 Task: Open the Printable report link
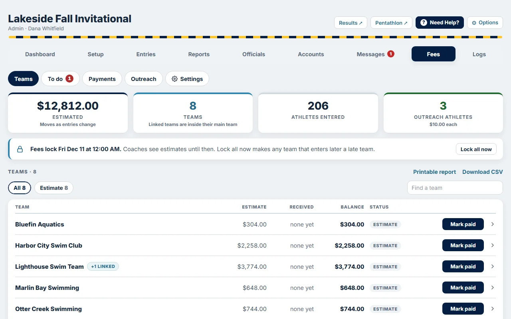tap(434, 172)
